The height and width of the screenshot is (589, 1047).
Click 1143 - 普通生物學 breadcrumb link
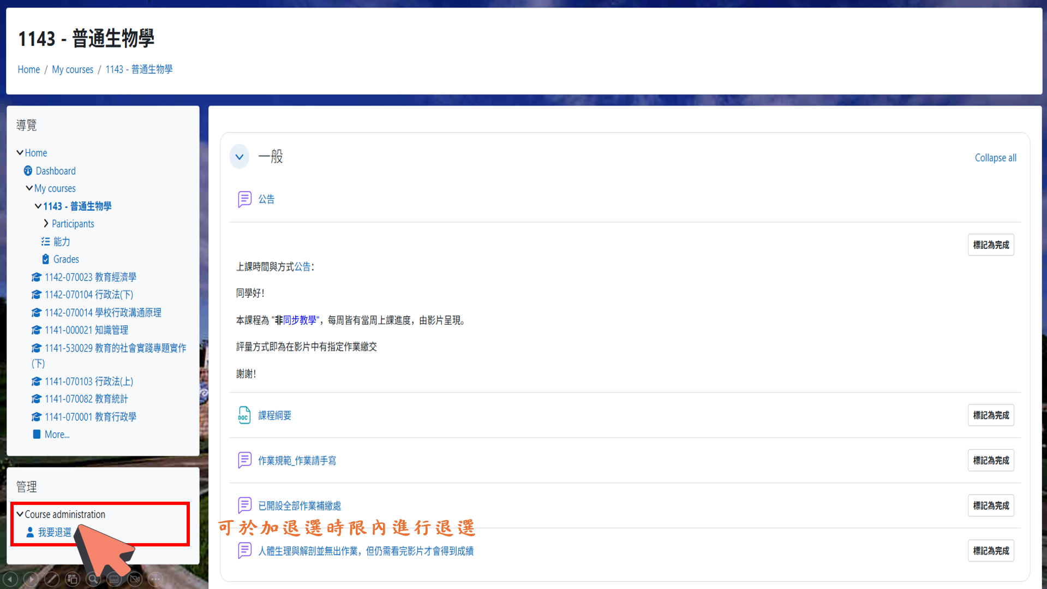coord(139,69)
